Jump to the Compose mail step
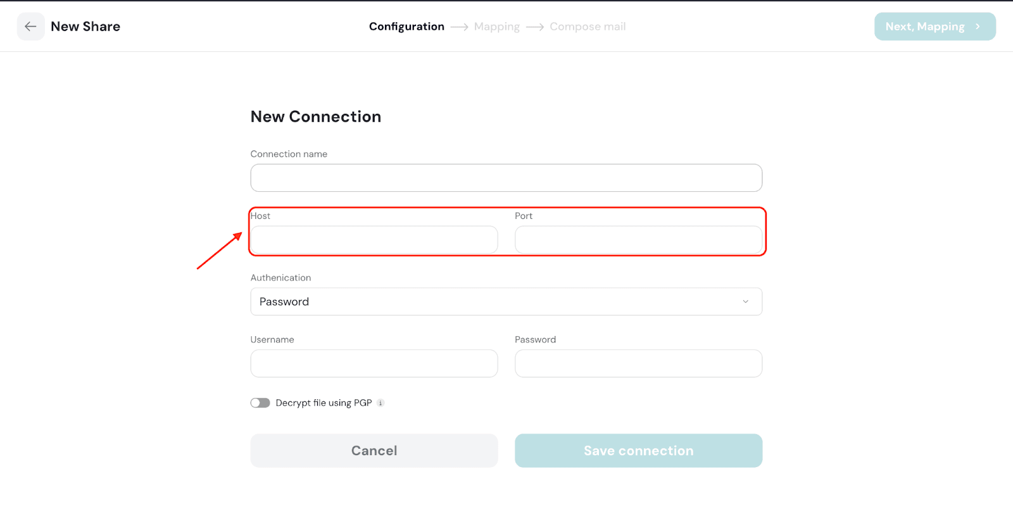The height and width of the screenshot is (519, 1013). click(x=587, y=27)
